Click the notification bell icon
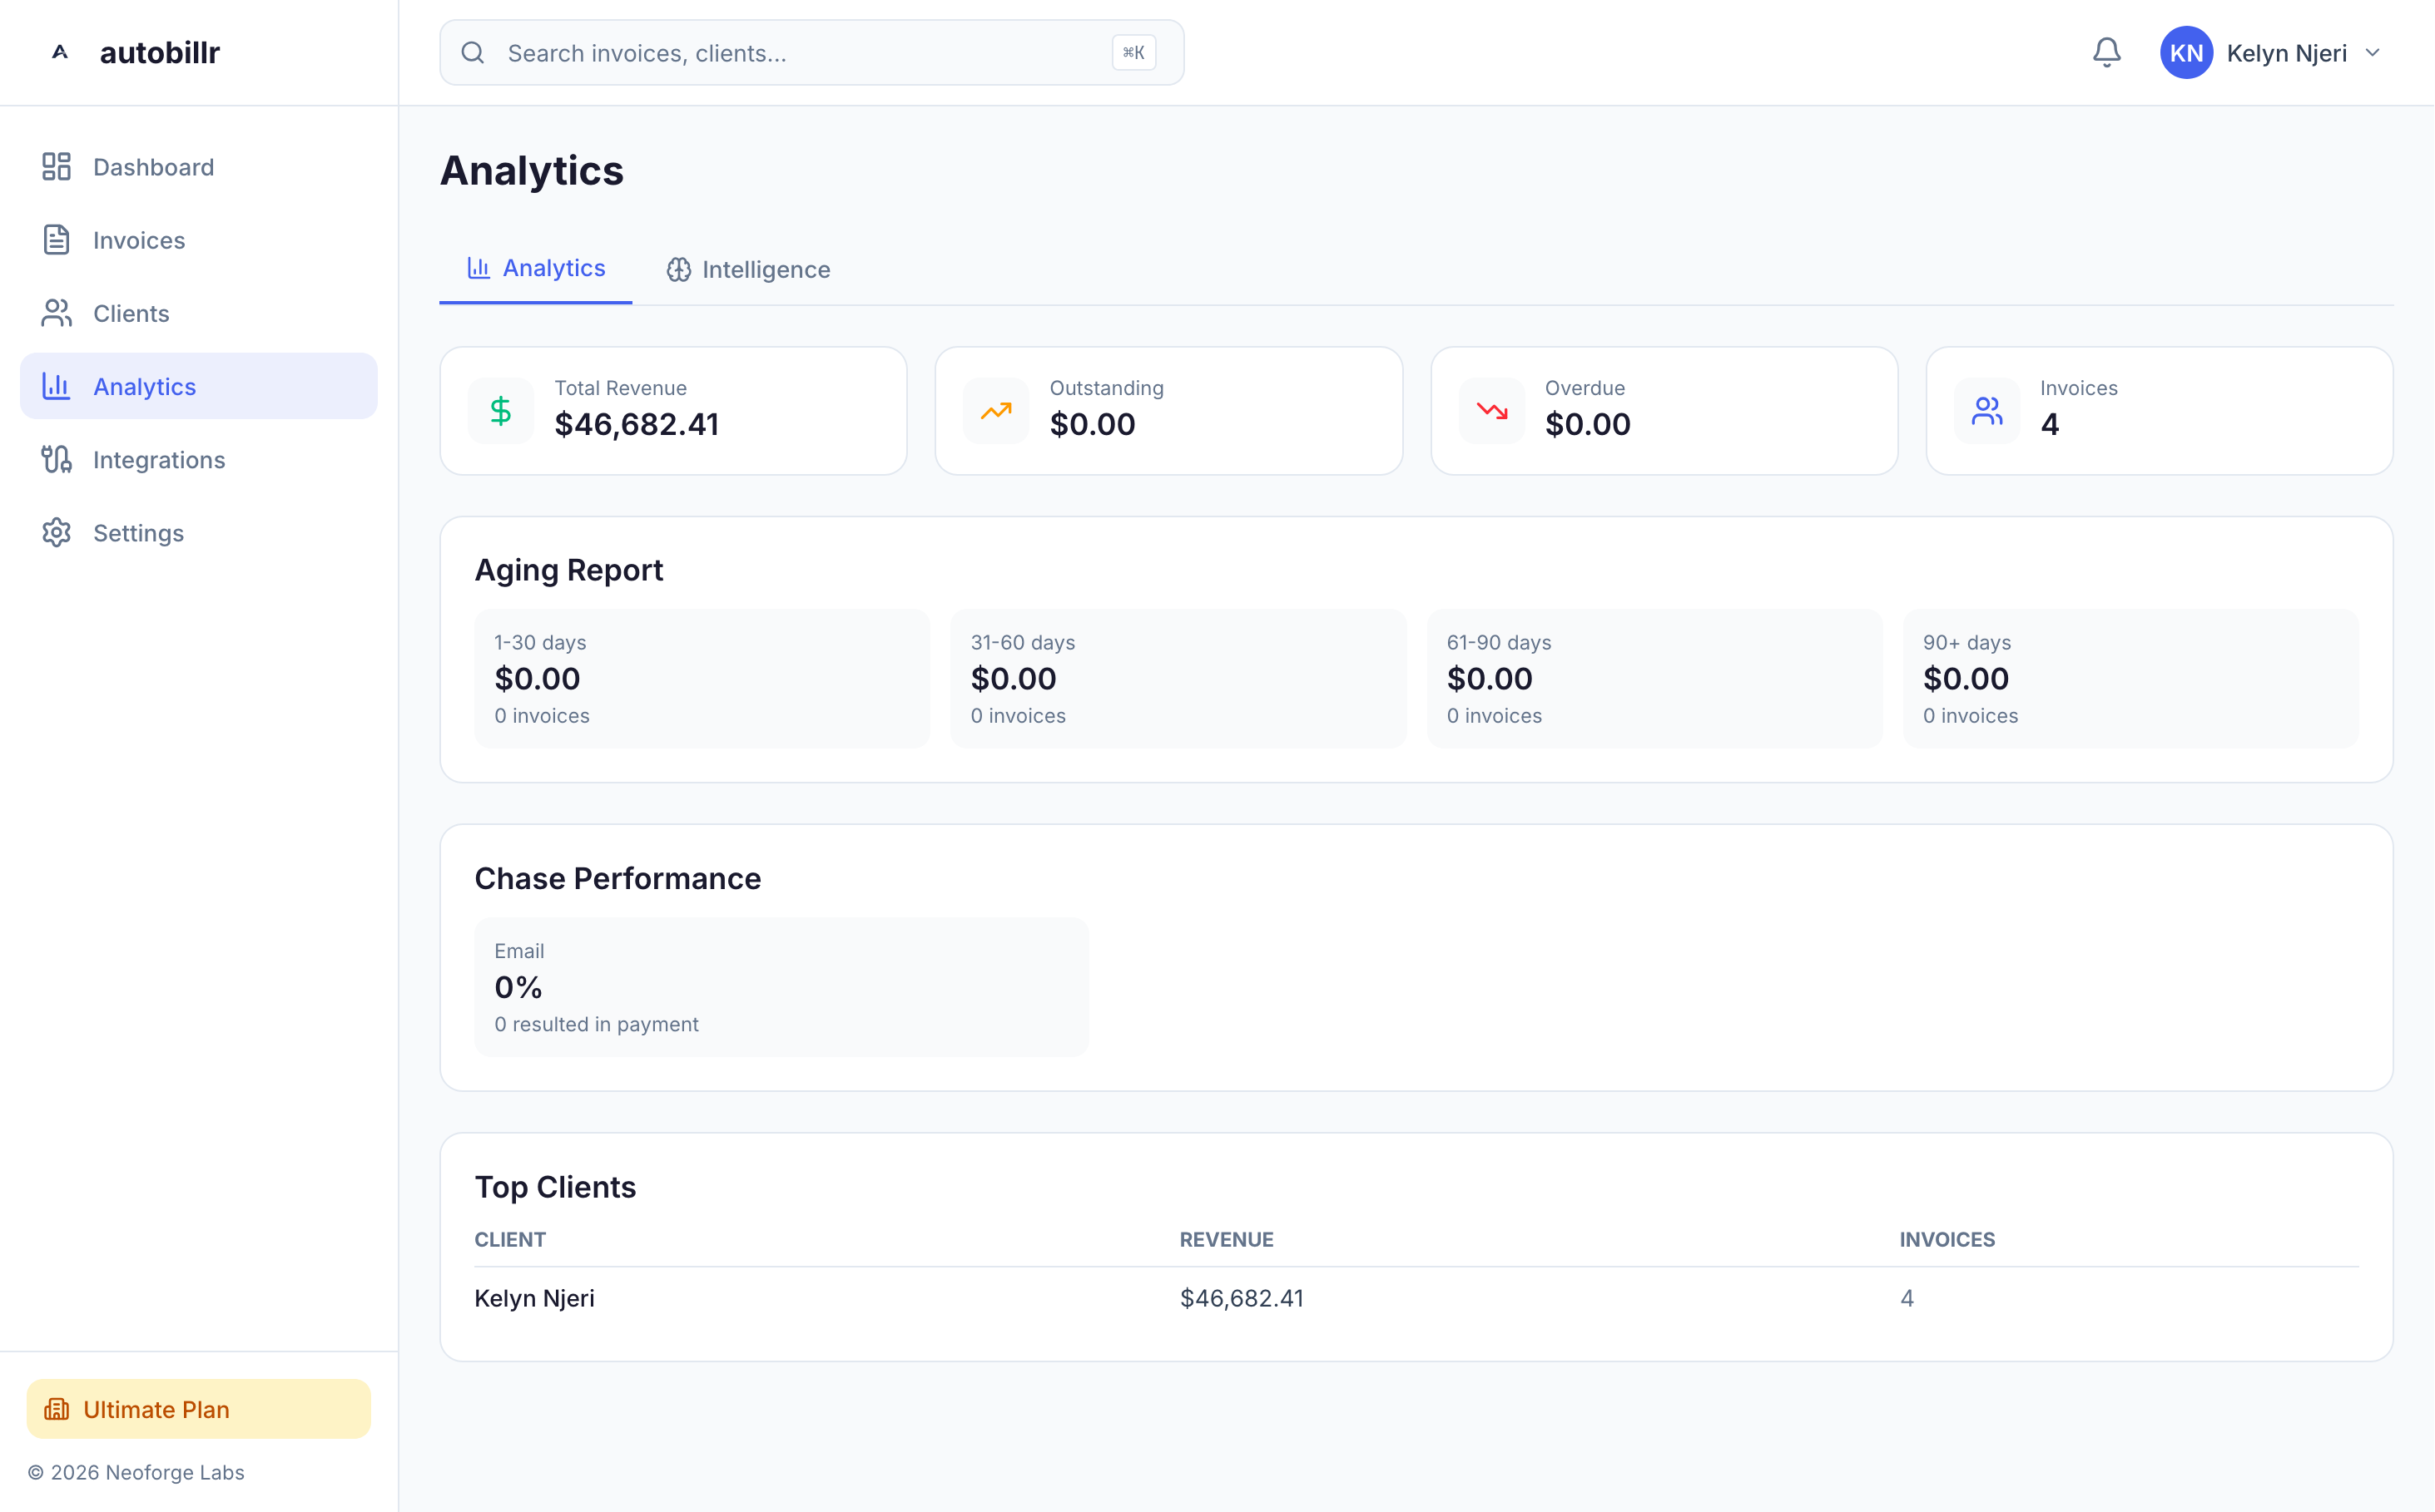This screenshot has height=1512, width=2435. [2105, 52]
